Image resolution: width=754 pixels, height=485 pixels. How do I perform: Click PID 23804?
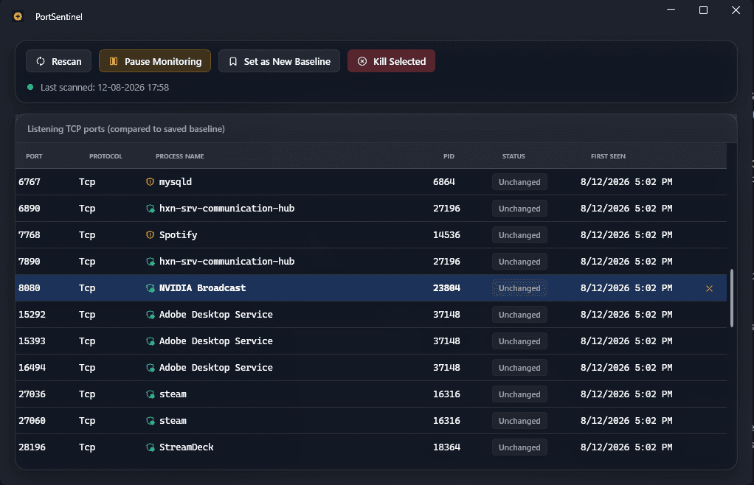click(447, 288)
